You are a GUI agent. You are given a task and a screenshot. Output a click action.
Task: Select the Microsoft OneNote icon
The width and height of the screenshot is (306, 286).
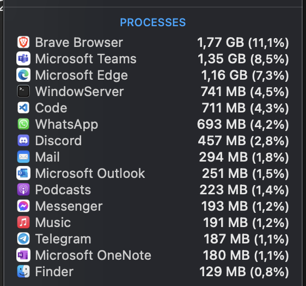pyautogui.click(x=23, y=255)
